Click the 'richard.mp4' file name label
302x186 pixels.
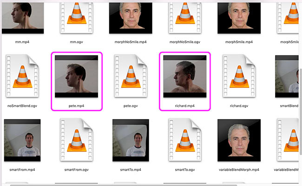pyautogui.click(x=185, y=106)
